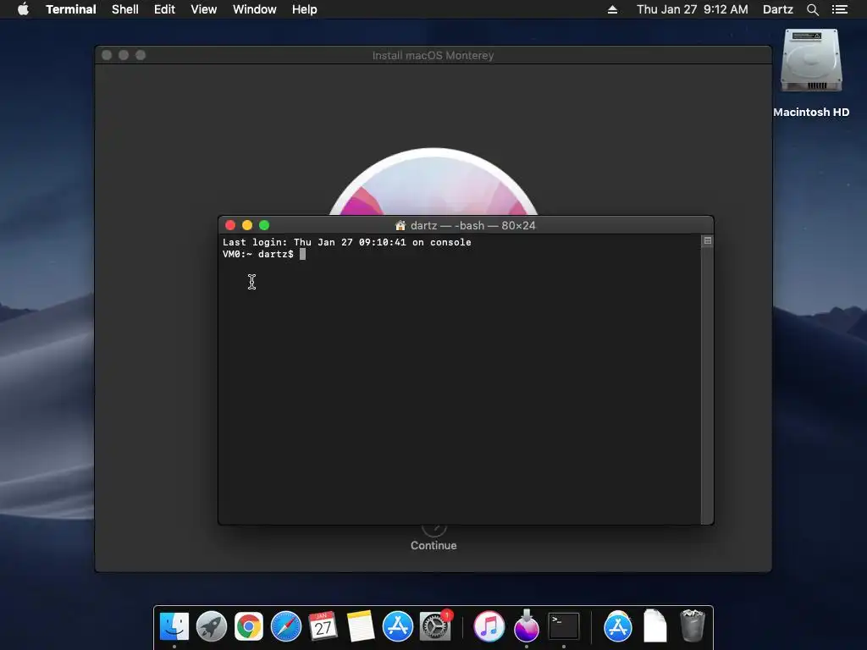Click the Terminal title 'dartz — -bash — 80×24'
The height and width of the screenshot is (650, 867).
(472, 225)
